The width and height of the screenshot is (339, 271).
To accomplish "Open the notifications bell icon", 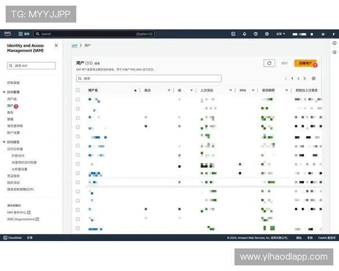I will click(245, 34).
